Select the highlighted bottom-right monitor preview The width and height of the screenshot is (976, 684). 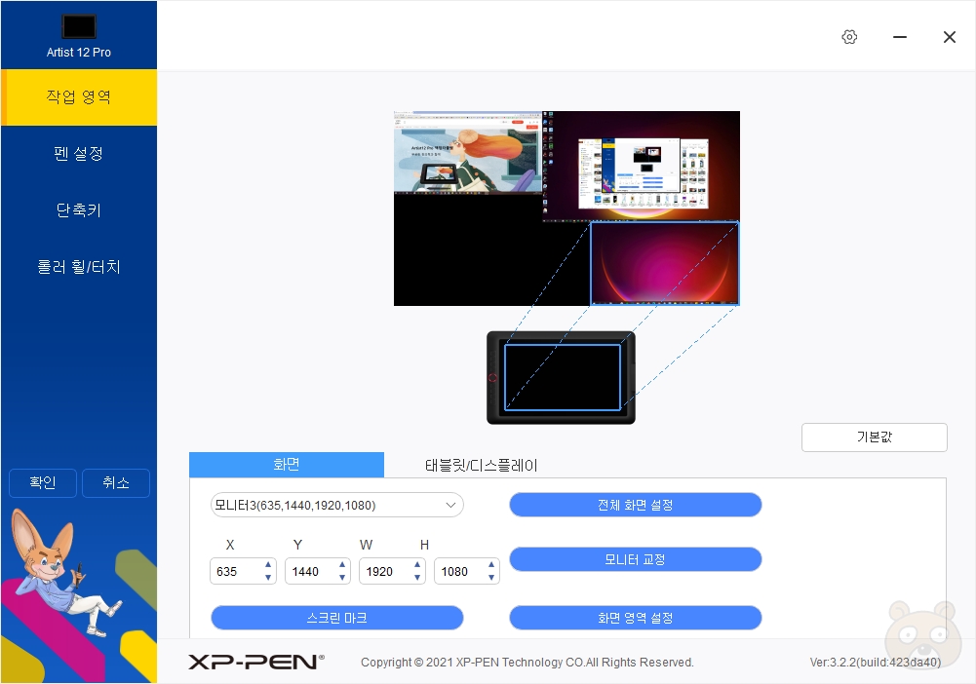(x=665, y=264)
